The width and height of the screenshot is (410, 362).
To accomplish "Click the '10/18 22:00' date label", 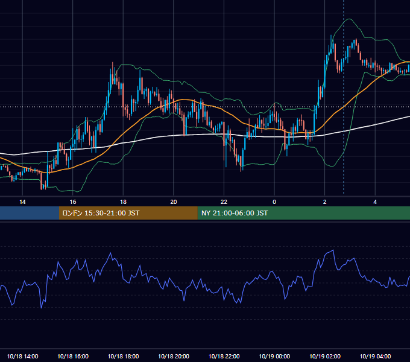I will [x=224, y=356].
